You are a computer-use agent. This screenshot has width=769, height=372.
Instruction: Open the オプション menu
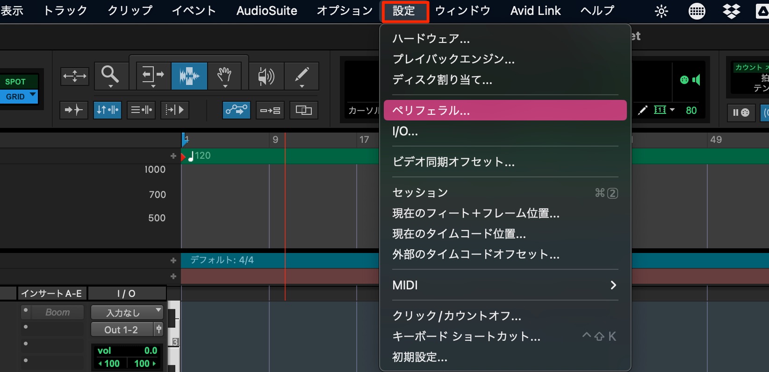(345, 11)
